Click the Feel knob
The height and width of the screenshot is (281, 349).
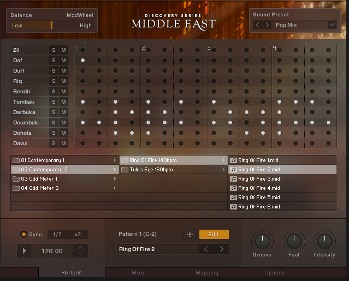point(294,241)
